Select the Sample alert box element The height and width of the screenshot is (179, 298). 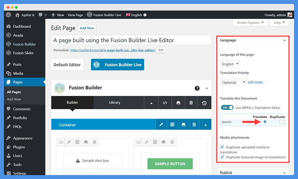[x=92, y=161]
